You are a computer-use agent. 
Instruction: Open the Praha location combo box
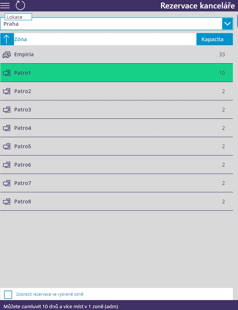[x=110, y=24]
